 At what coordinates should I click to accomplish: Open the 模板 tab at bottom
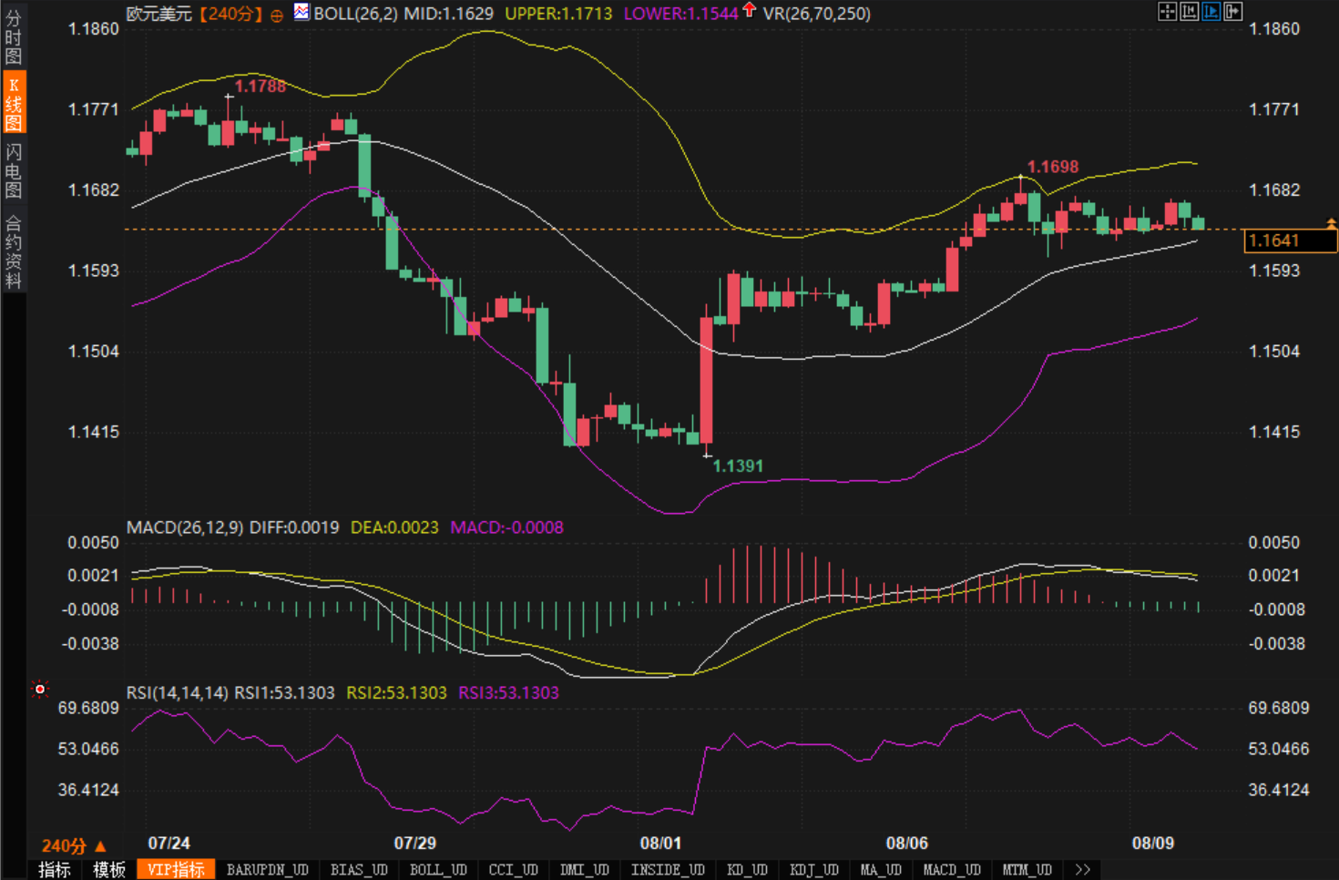[x=109, y=869]
